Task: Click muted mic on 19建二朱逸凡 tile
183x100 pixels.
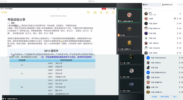Action: pos(121,91)
